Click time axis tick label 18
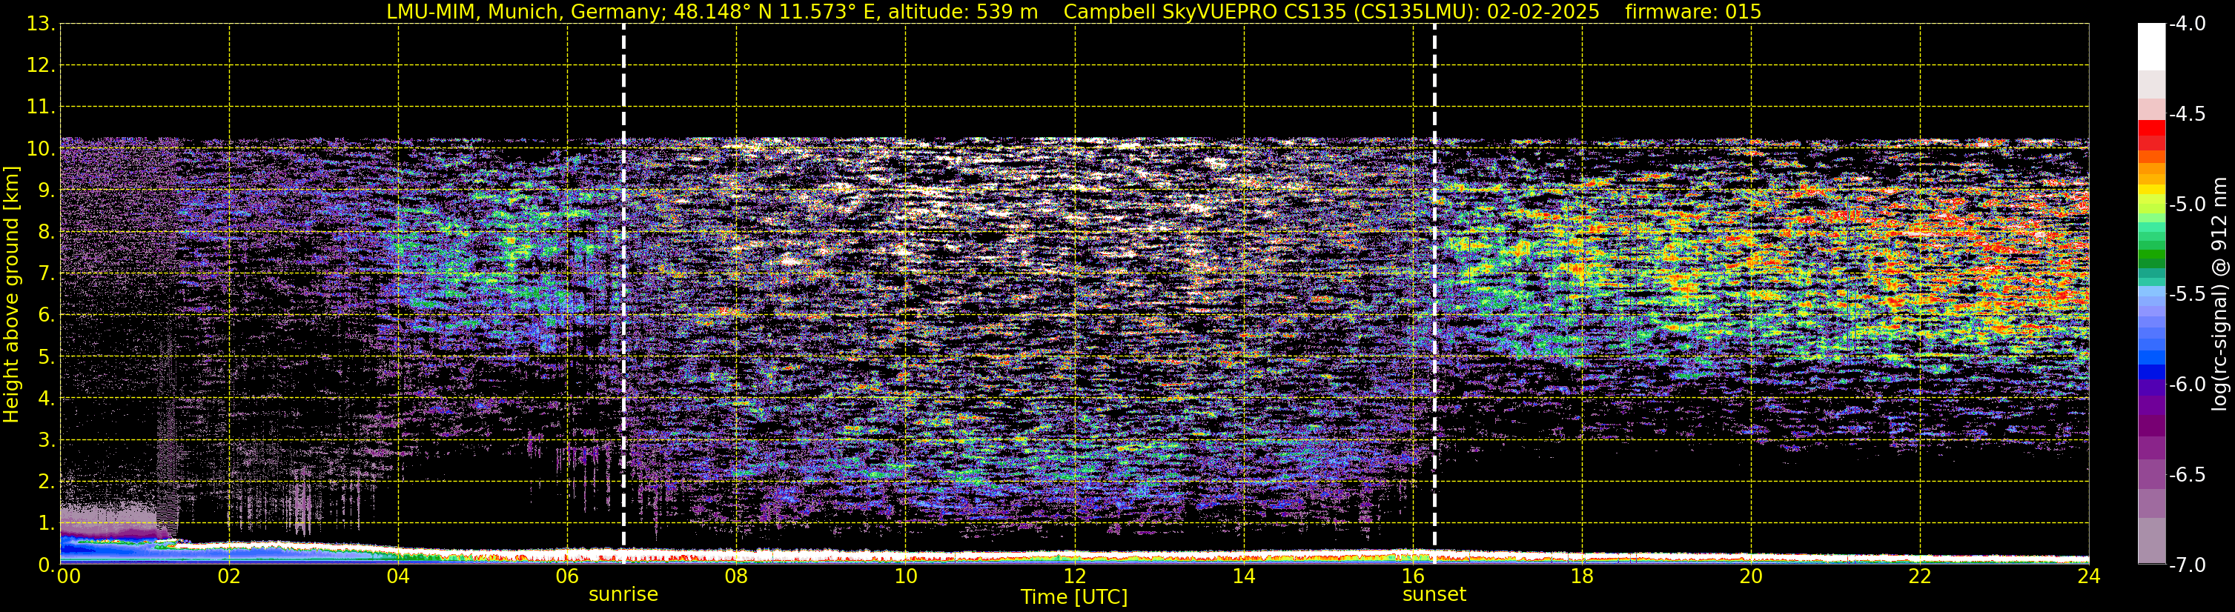The image size is (2235, 612). tap(1582, 576)
